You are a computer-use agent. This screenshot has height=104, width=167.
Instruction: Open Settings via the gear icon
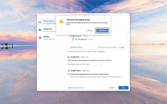pyautogui.click(x=40, y=38)
